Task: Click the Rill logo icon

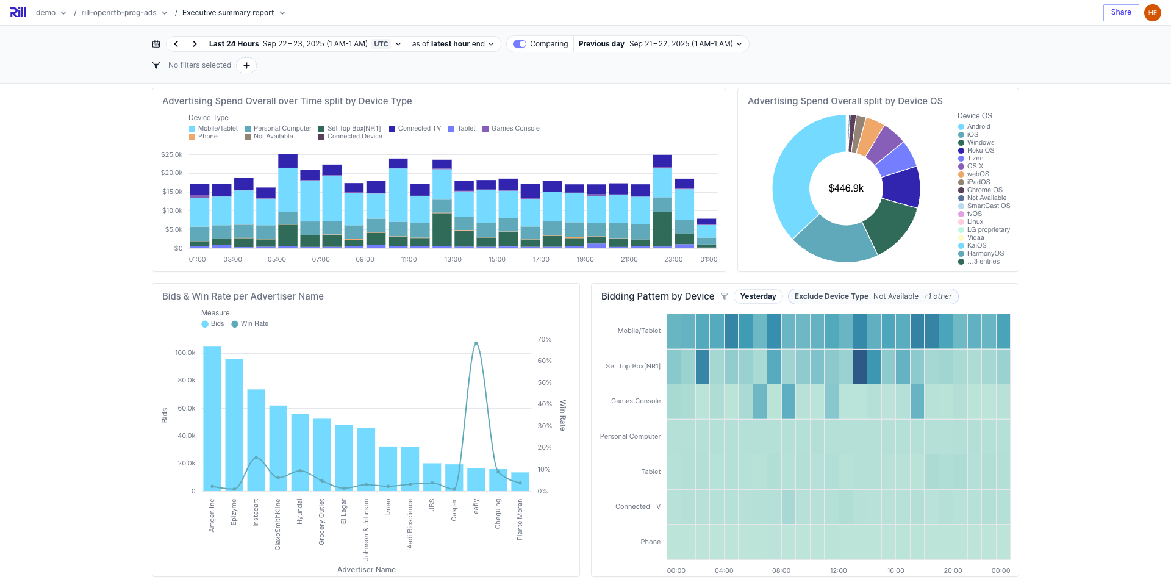Action: [x=18, y=12]
